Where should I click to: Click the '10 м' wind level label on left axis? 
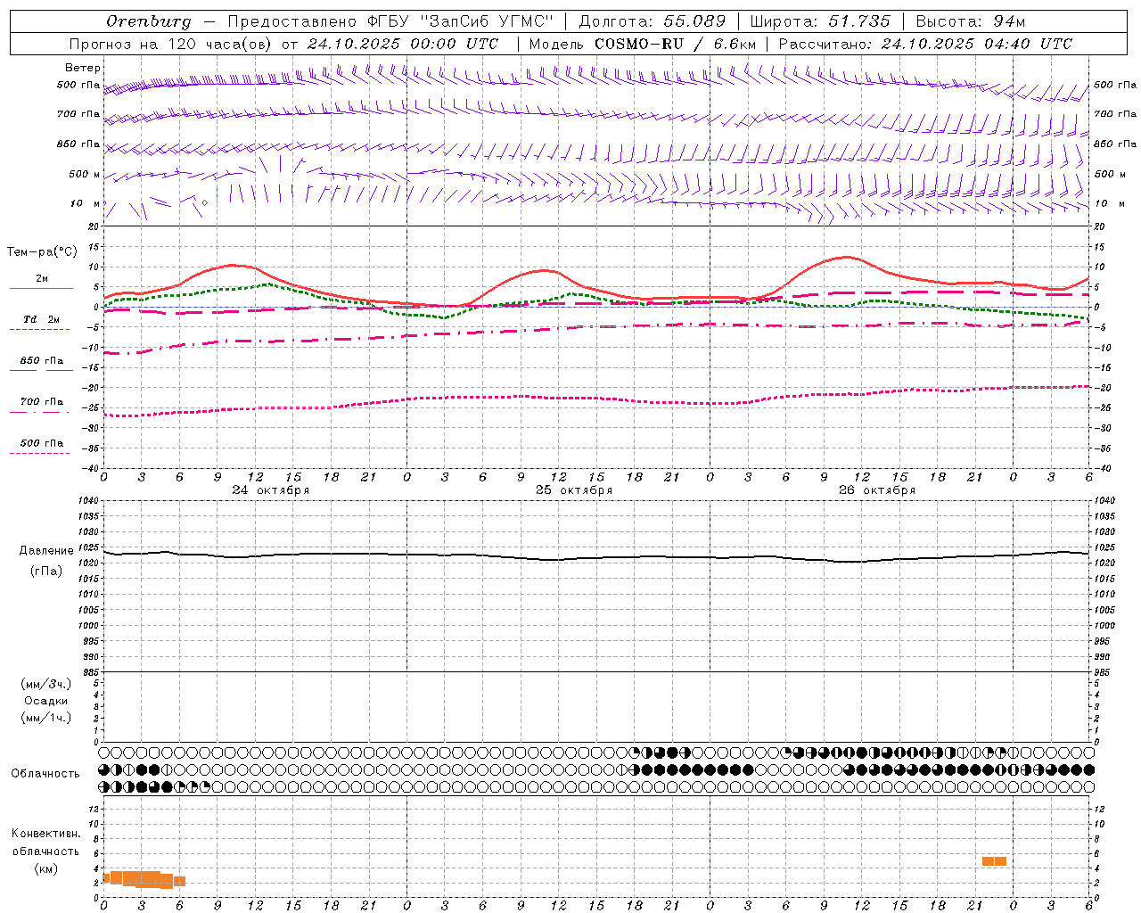(86, 204)
